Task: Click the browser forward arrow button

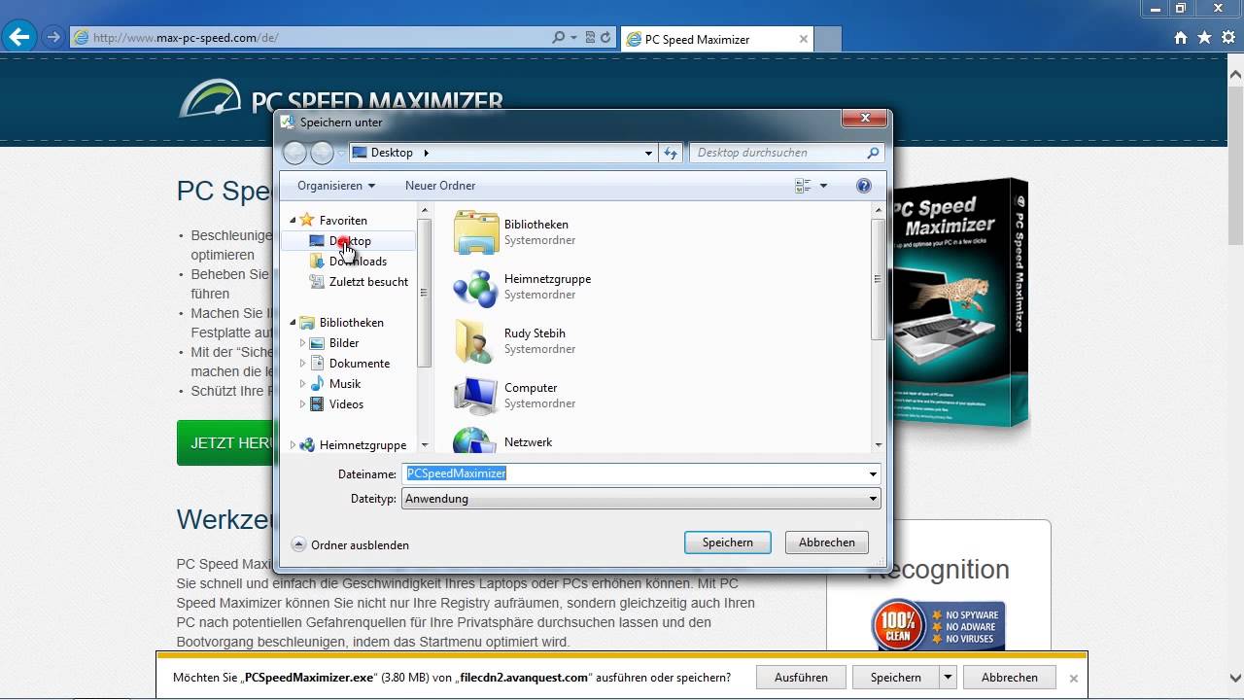Action: click(53, 38)
